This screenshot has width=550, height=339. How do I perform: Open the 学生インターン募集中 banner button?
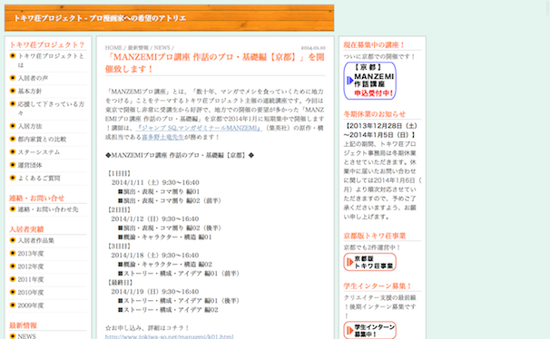[369, 330]
